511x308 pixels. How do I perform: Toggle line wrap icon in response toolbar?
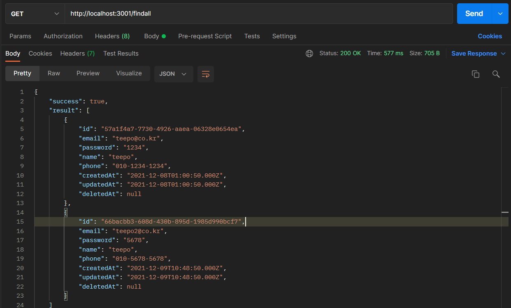(x=206, y=74)
